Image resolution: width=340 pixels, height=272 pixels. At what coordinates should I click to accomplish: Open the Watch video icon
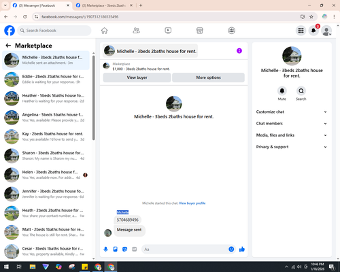click(168, 31)
